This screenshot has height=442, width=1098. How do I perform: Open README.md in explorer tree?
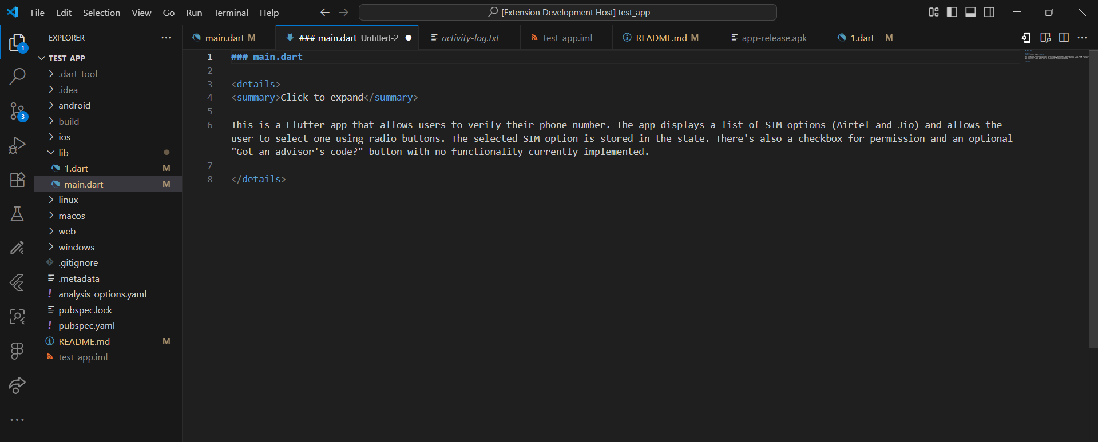(109, 341)
